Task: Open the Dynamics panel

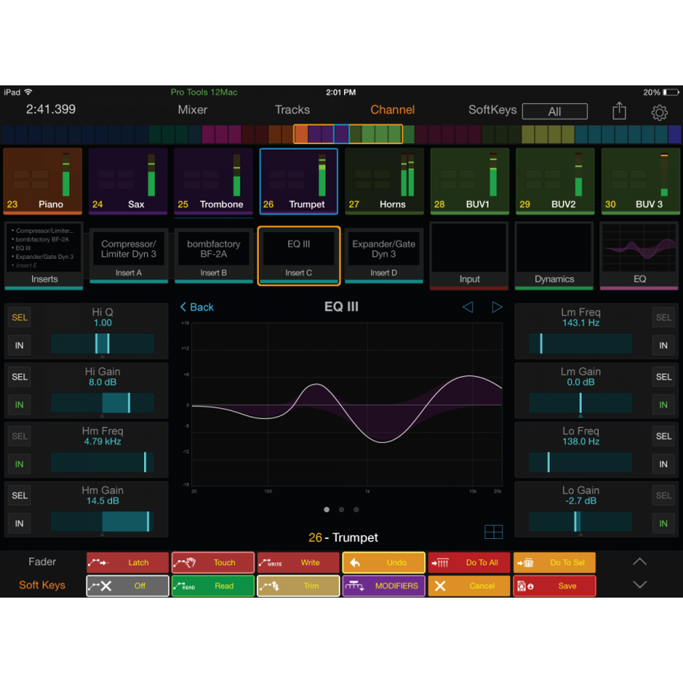Action: 554,255
